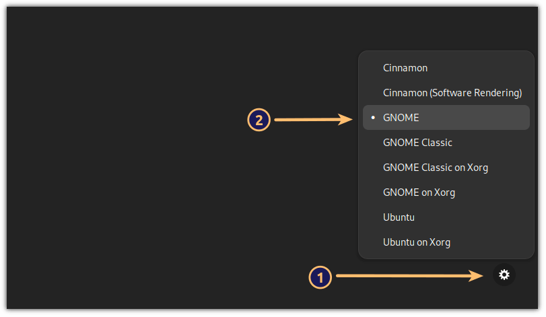Click the arrowhead pointing at the gear
Image resolution: width=546 pixels, height=317 pixels.
pos(477,275)
